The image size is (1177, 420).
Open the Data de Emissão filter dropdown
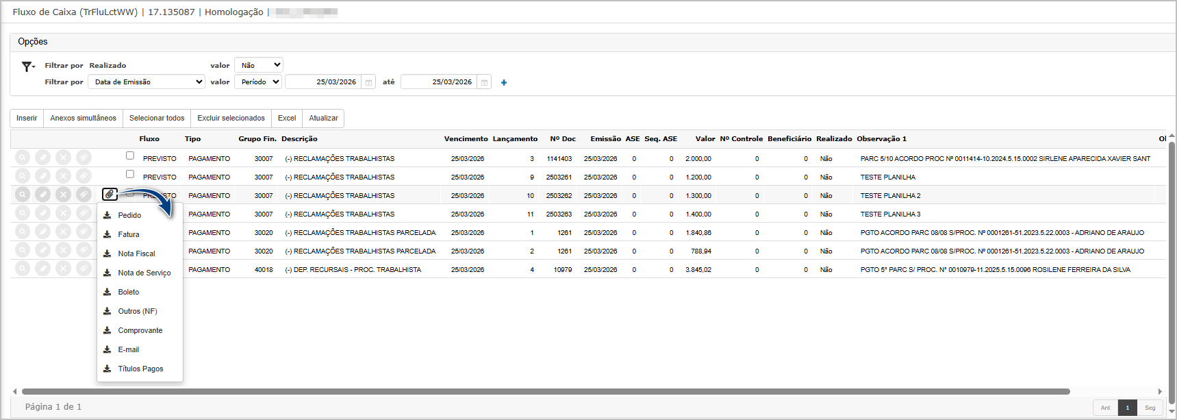(147, 82)
